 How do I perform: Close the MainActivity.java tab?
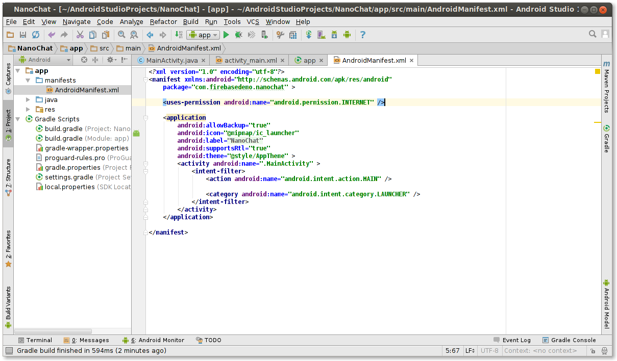click(203, 60)
